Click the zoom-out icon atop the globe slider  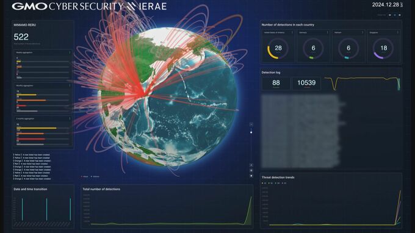pyautogui.click(x=251, y=124)
